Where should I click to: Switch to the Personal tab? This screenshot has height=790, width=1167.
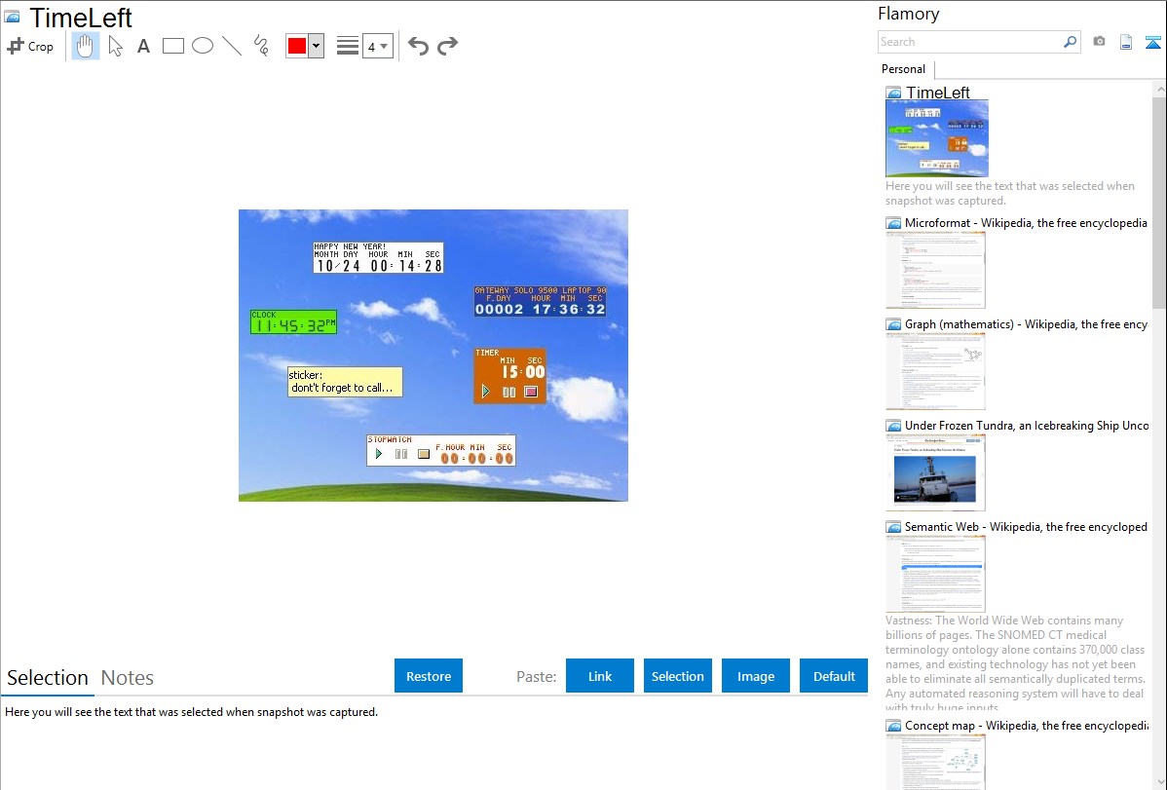click(x=904, y=69)
